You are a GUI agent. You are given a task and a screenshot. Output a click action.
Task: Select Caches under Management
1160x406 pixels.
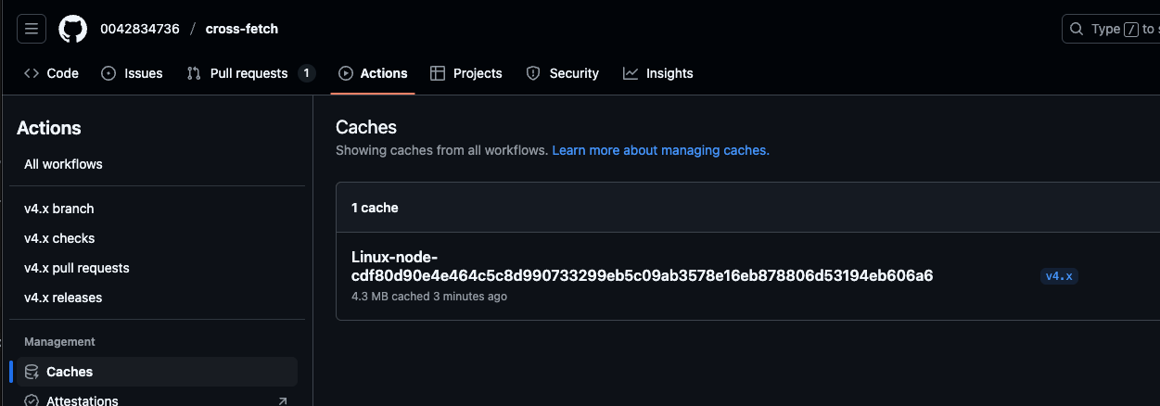point(157,372)
